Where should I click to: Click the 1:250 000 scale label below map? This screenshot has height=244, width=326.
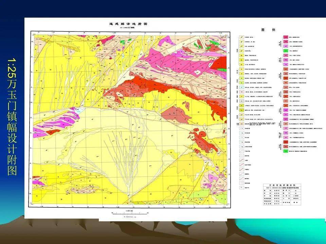pos(129,211)
